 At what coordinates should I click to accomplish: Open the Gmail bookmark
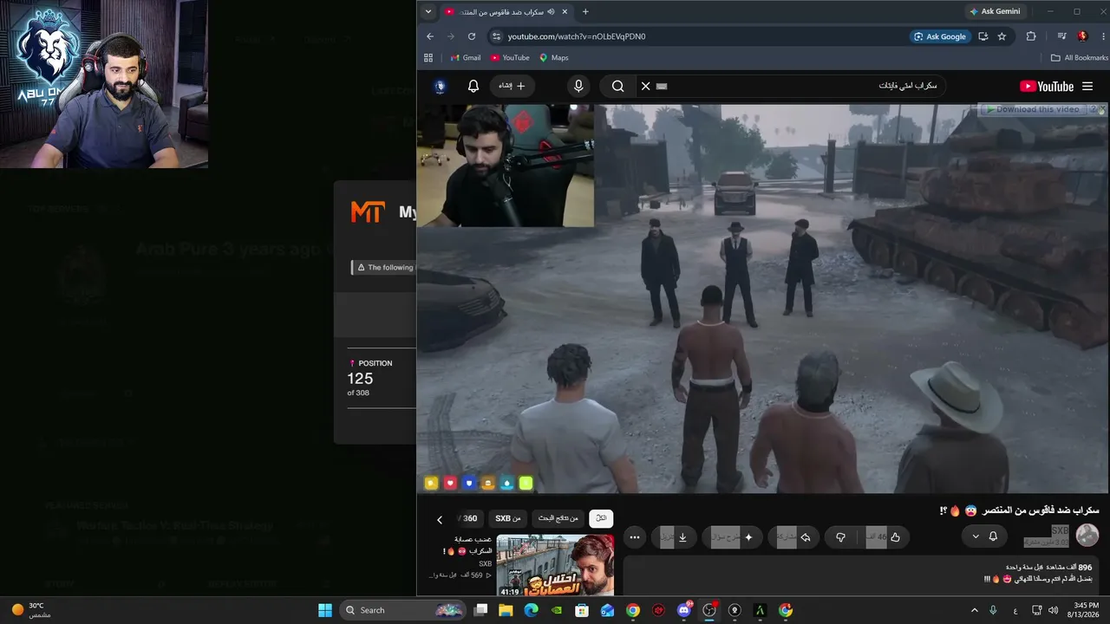[x=466, y=58]
